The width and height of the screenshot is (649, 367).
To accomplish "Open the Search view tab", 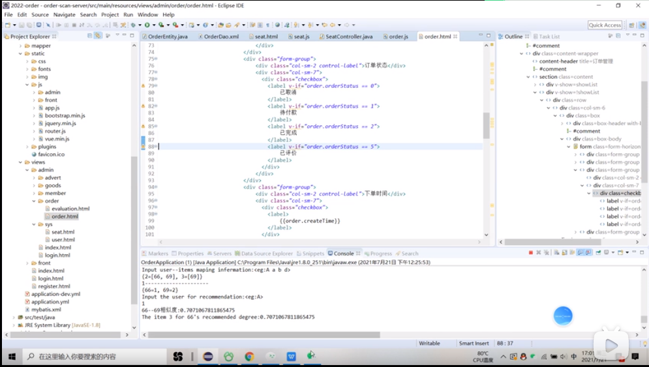I will (407, 254).
